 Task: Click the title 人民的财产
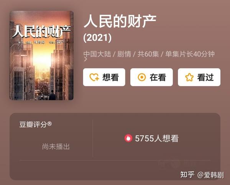pyautogui.click(x=120, y=21)
